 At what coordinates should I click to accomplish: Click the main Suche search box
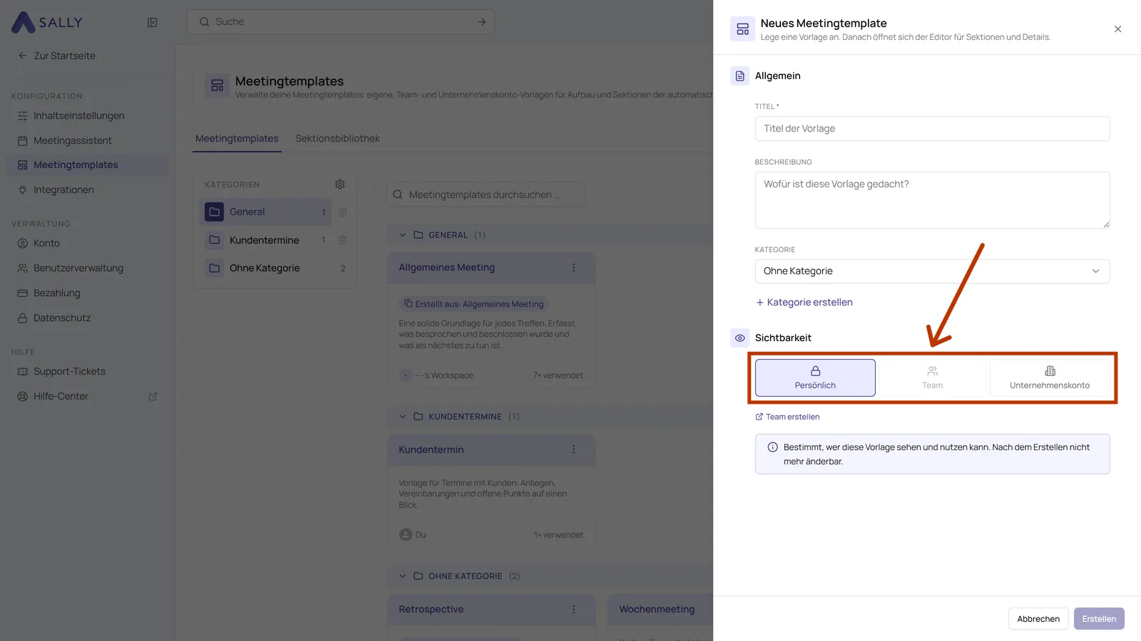click(341, 22)
